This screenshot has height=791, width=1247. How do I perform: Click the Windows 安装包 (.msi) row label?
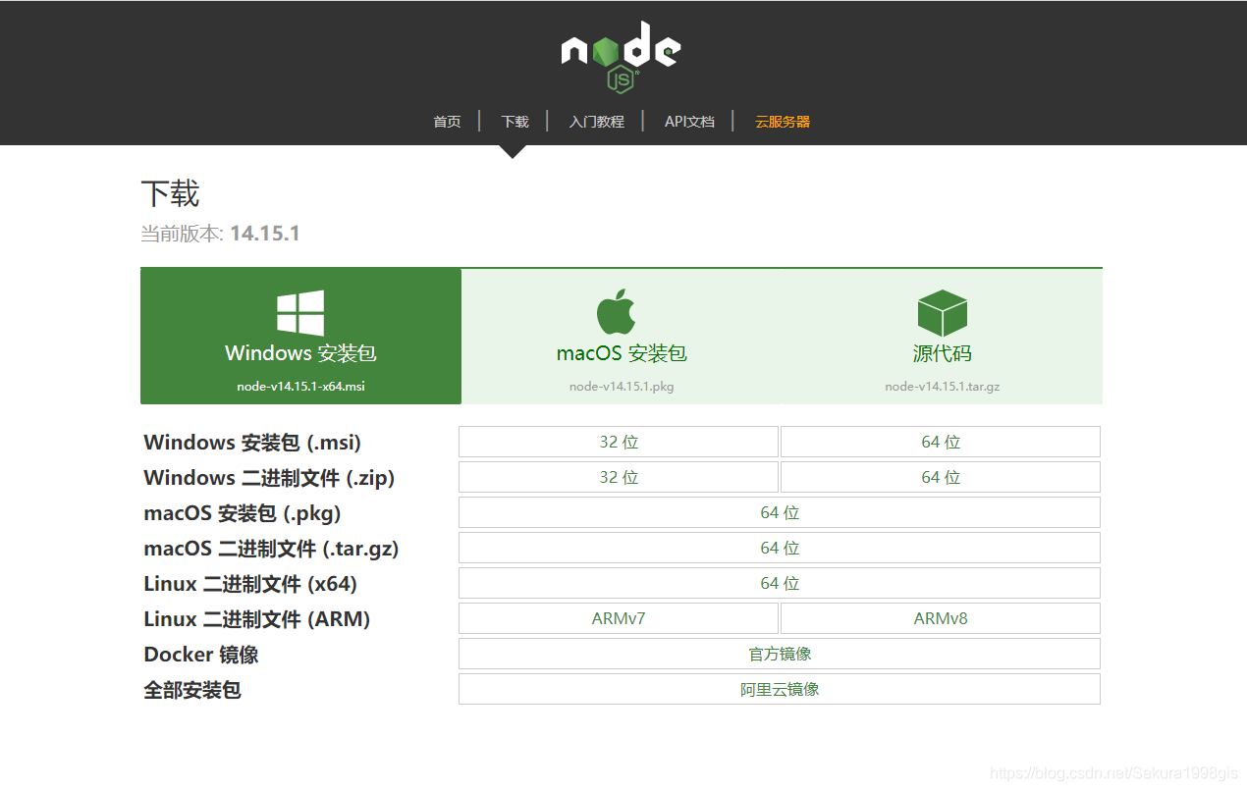[x=252, y=443]
